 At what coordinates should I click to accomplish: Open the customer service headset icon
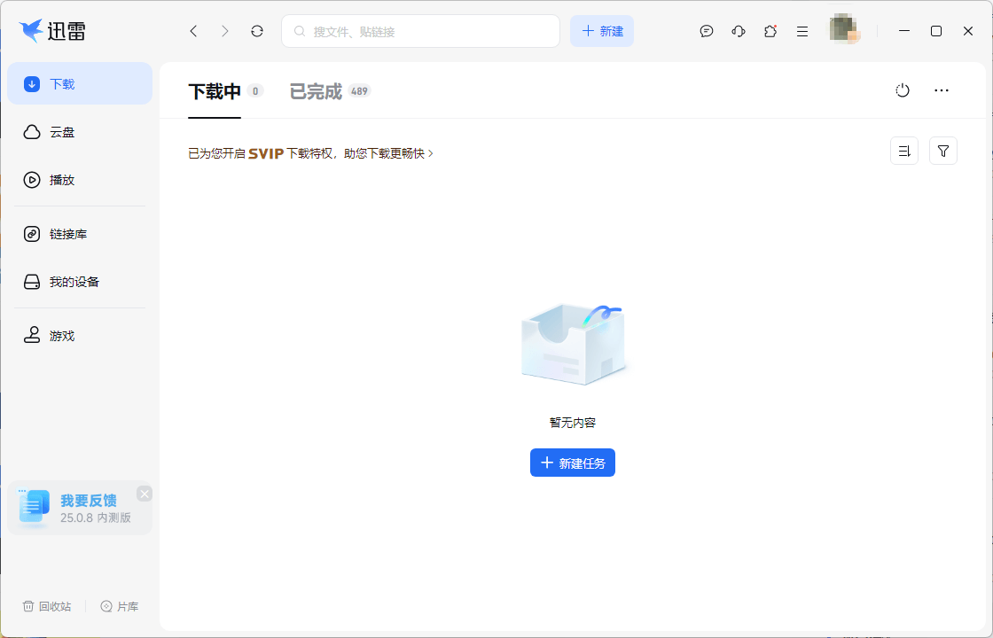739,31
